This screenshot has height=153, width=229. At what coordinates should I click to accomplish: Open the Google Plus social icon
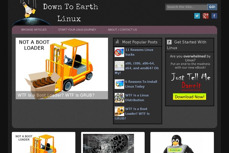(x=206, y=16)
